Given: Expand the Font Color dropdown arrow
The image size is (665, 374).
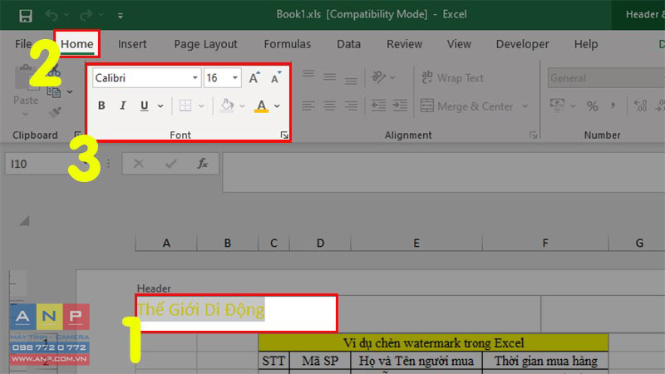Looking at the screenshot, I should coord(277,106).
